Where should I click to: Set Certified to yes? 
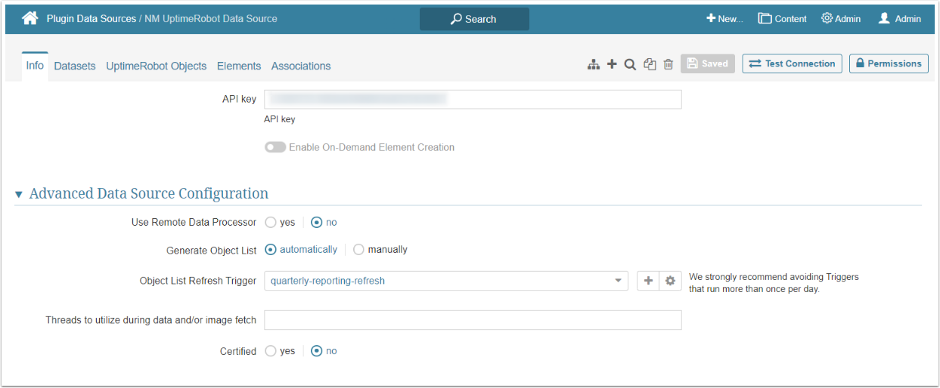pyautogui.click(x=271, y=351)
